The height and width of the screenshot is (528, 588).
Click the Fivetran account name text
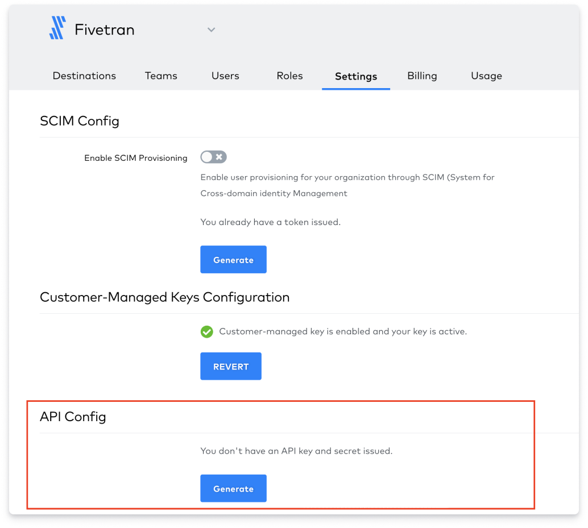(105, 30)
